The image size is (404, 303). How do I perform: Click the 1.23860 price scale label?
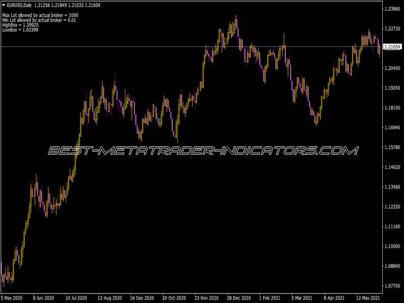coord(392,9)
